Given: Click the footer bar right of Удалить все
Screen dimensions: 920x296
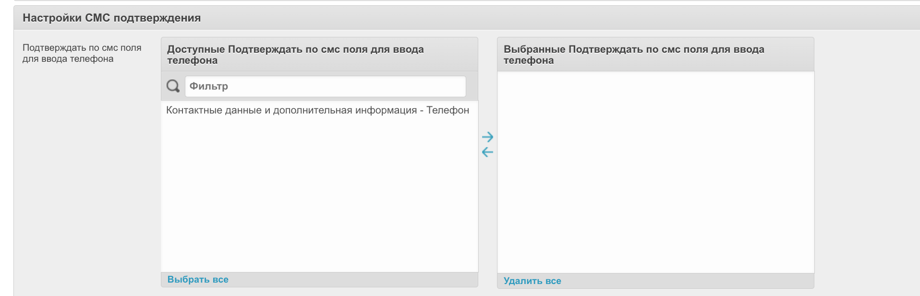Looking at the screenshot, I should click(x=687, y=281).
